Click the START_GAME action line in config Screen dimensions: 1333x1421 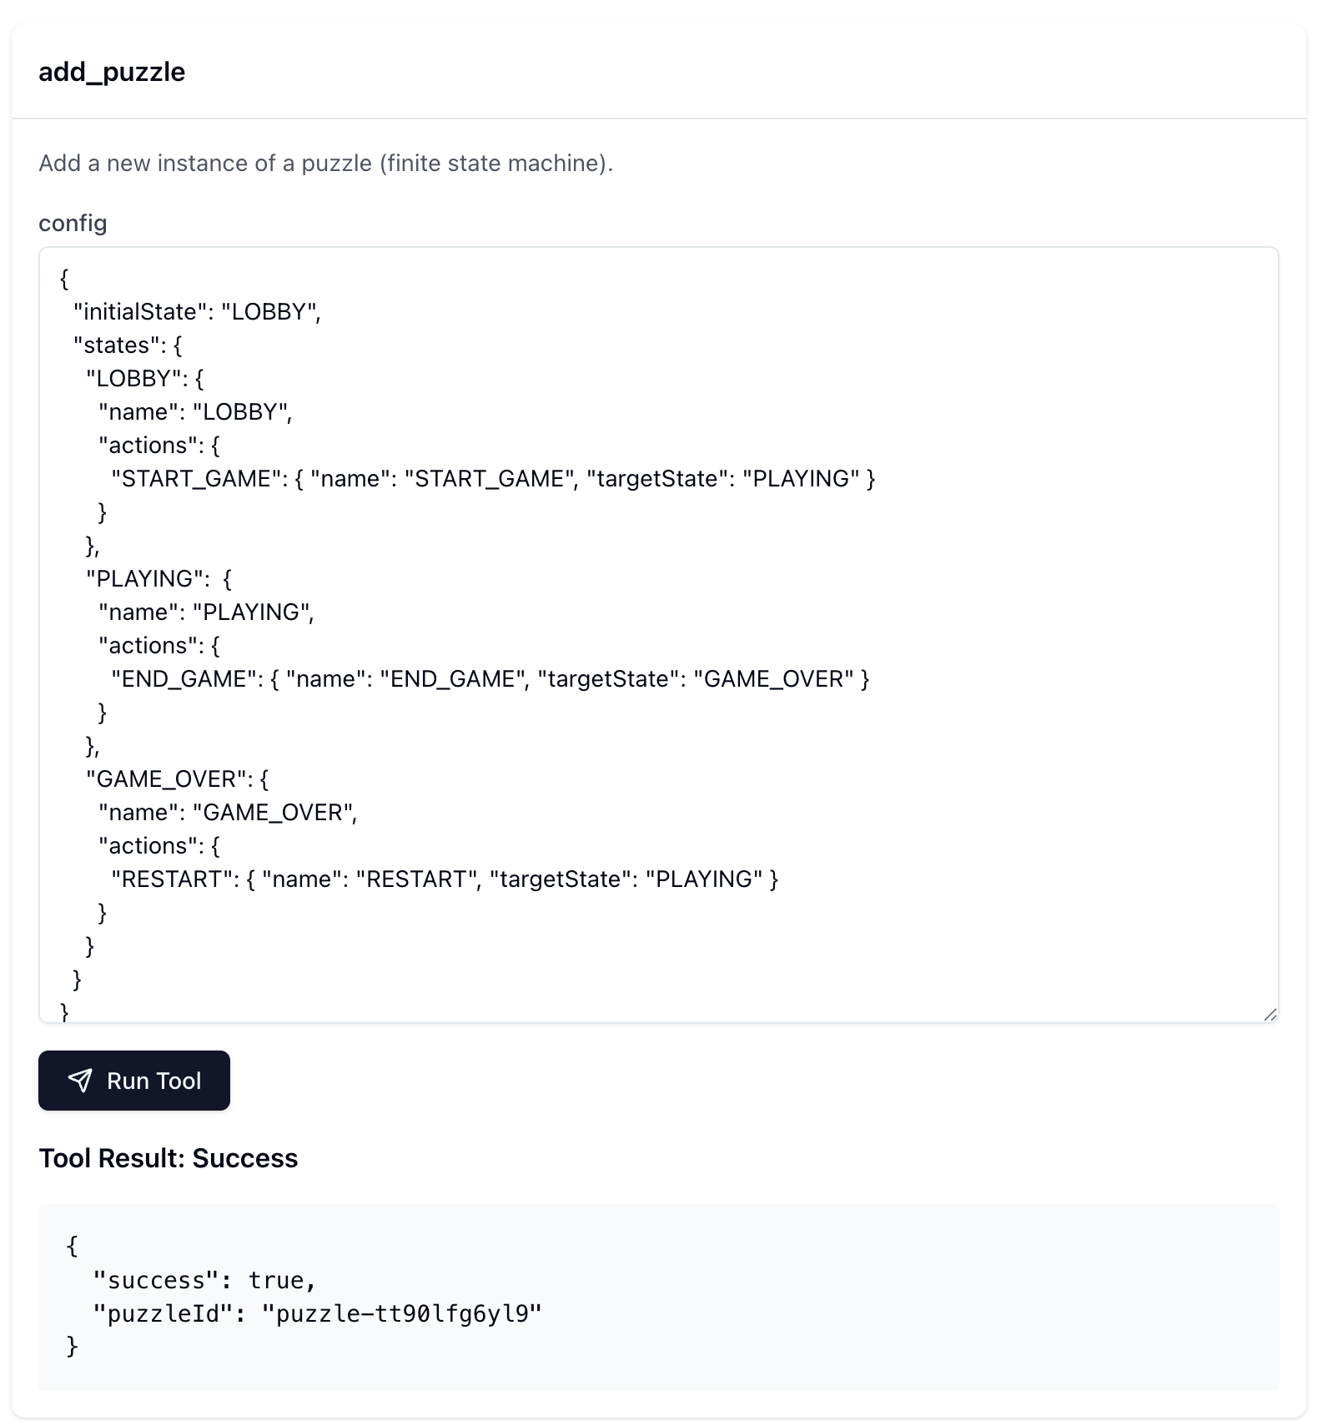tap(492, 479)
